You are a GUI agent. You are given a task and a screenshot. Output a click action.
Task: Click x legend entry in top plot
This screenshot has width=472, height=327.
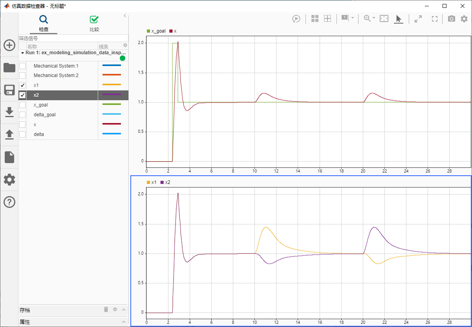pyautogui.click(x=173, y=31)
